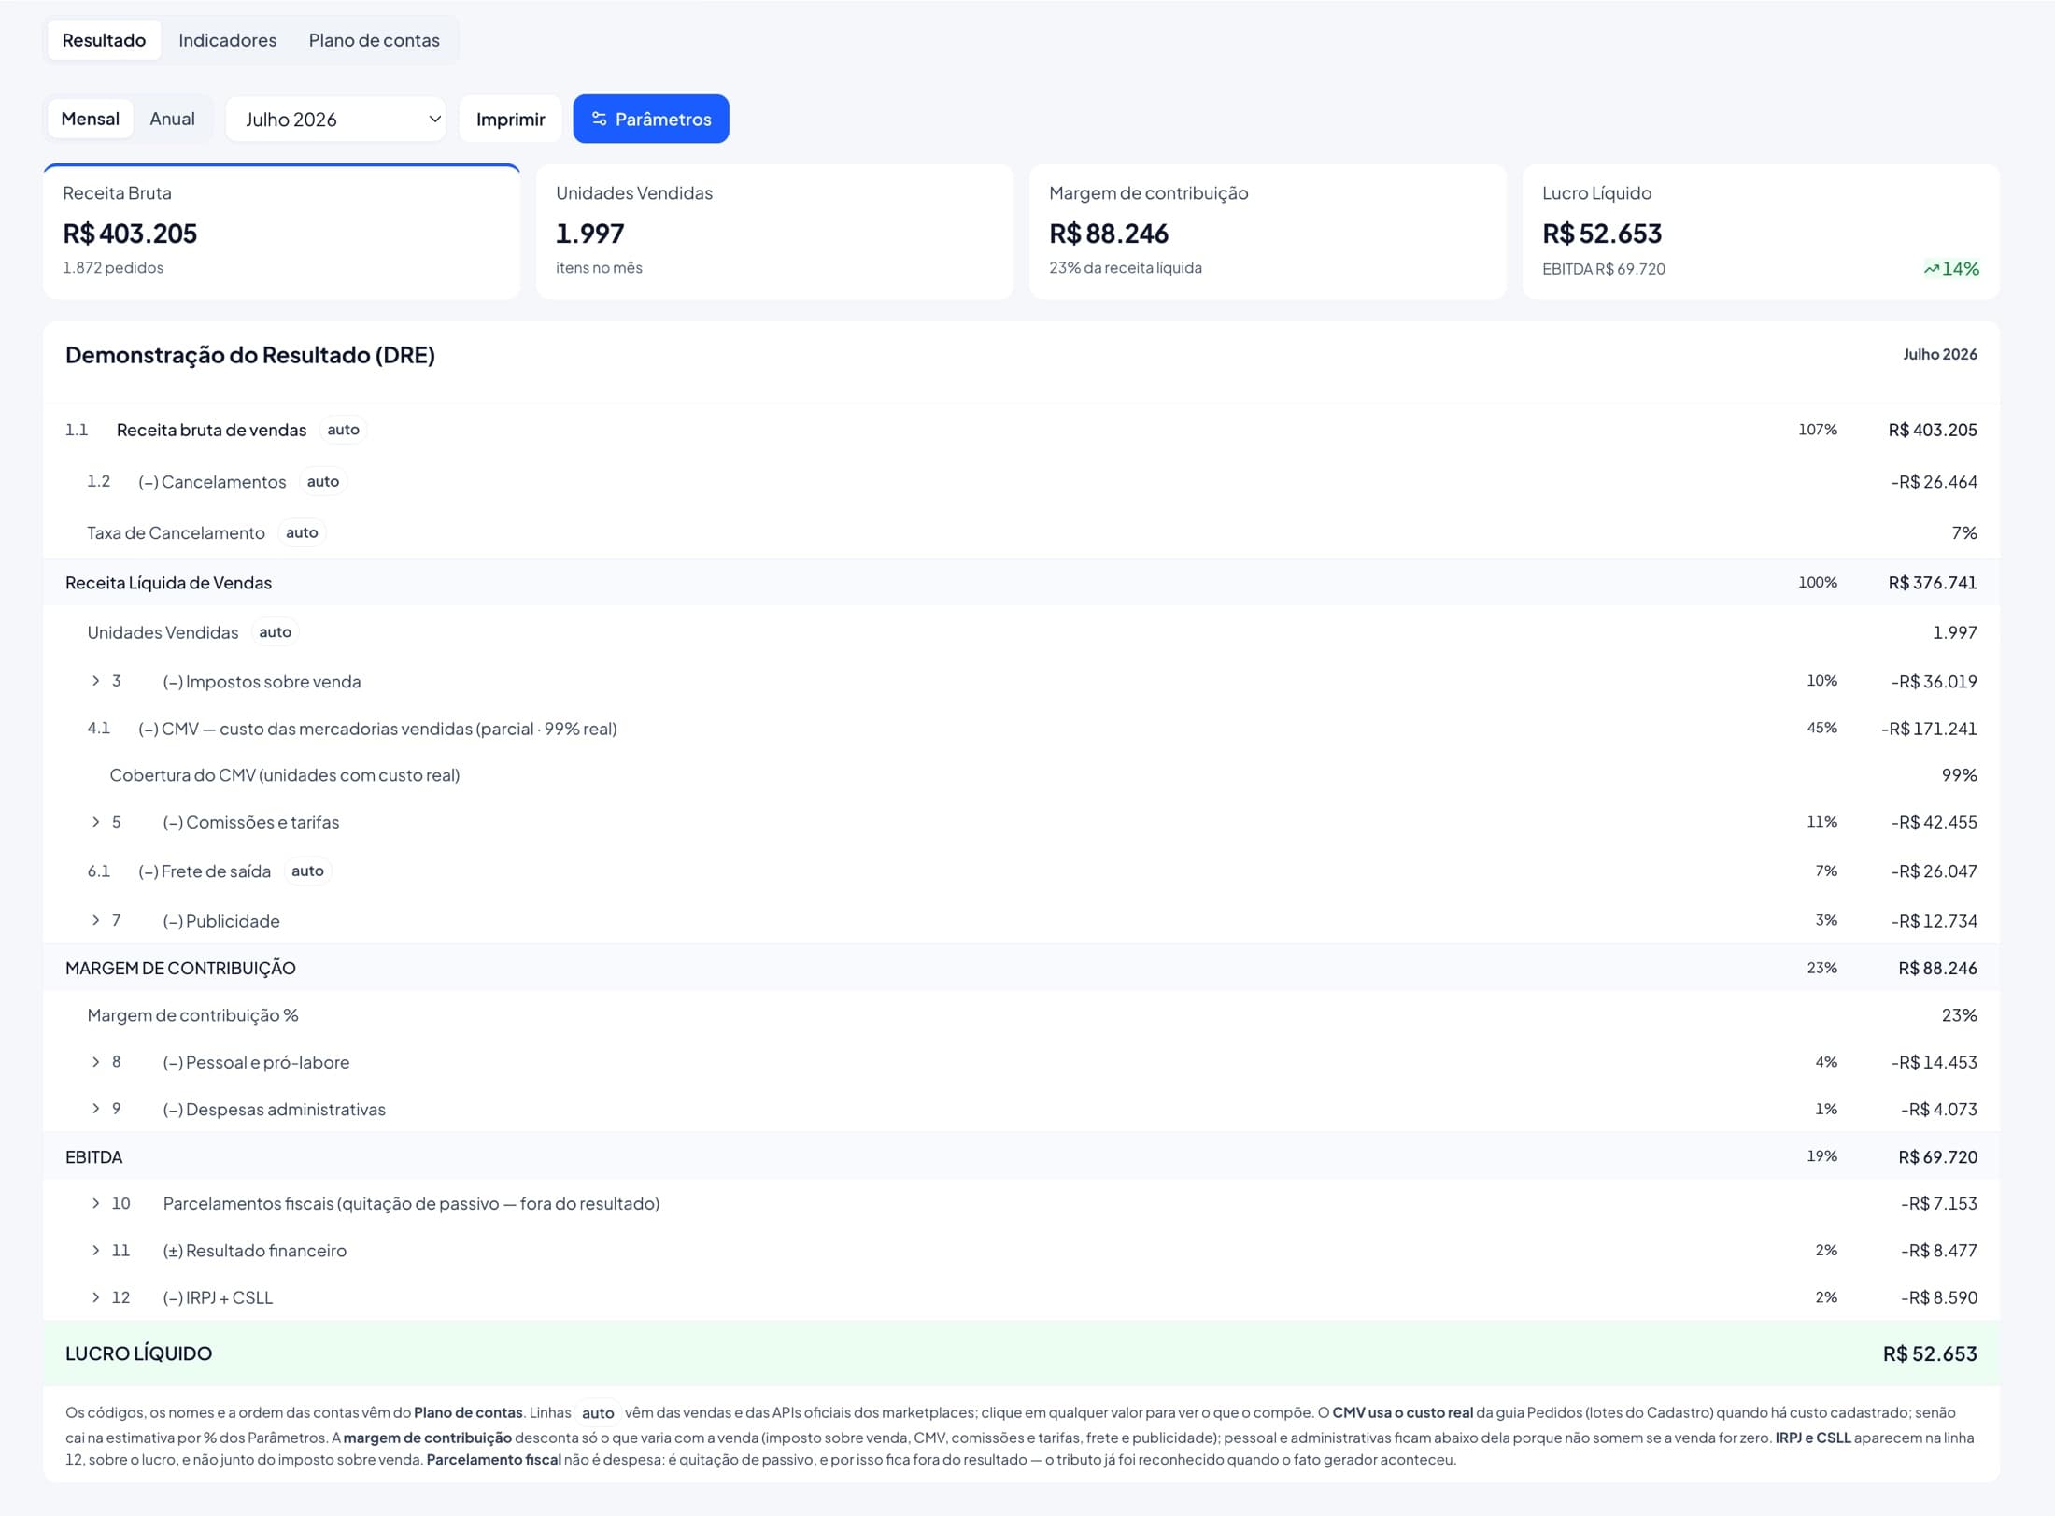Open the Plano de contas tab
Image resolution: width=2055 pixels, height=1516 pixels.
374,40
